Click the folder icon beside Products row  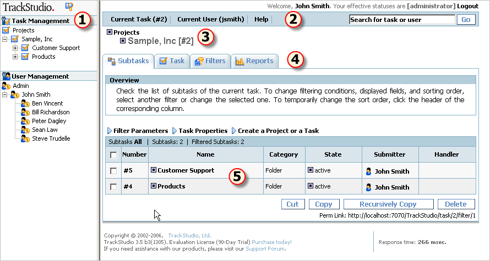(x=154, y=186)
